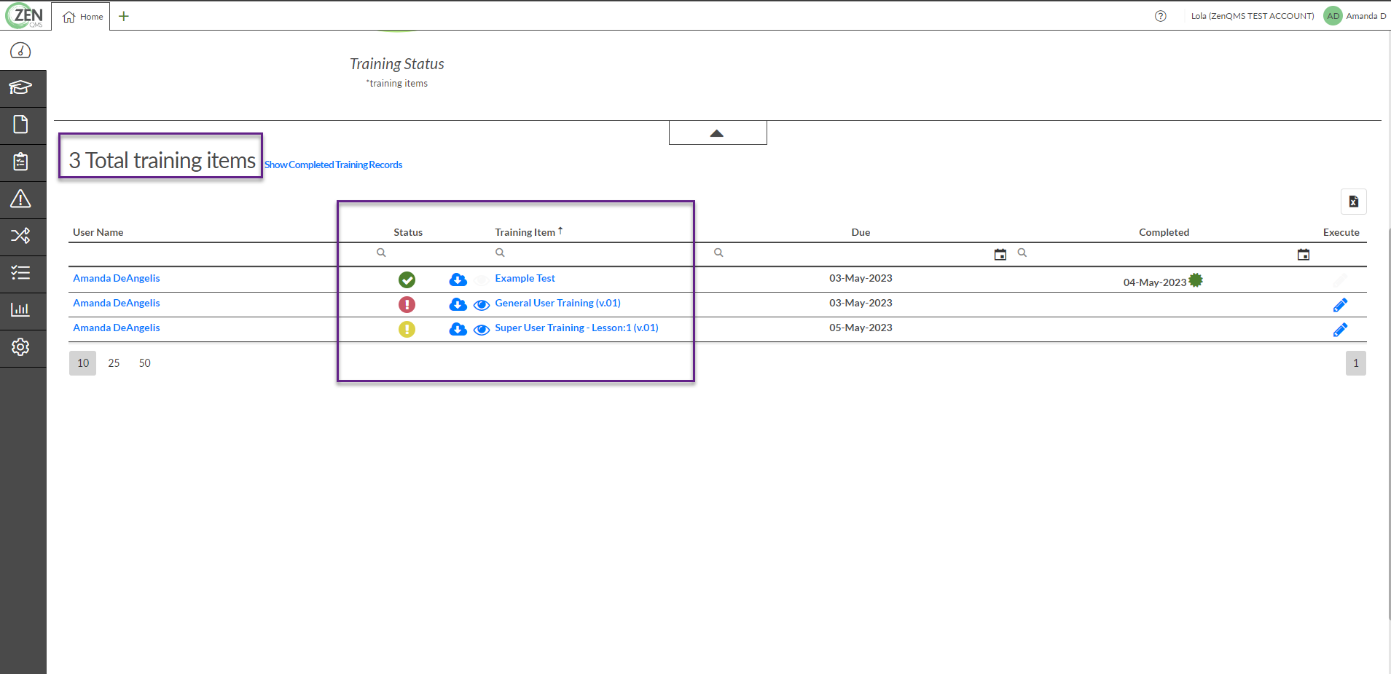
Task: Preview General User Training with eye icon
Action: pyautogui.click(x=482, y=305)
